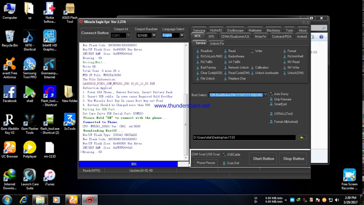Click the log panel vertical scrollbar
Screen dimensions: 364x205
pyautogui.click(x=186, y=101)
